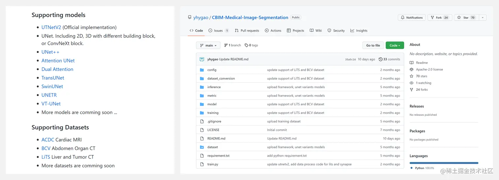The width and height of the screenshot is (499, 180).
Task: Open the SwinUNet link
Action: [52, 86]
